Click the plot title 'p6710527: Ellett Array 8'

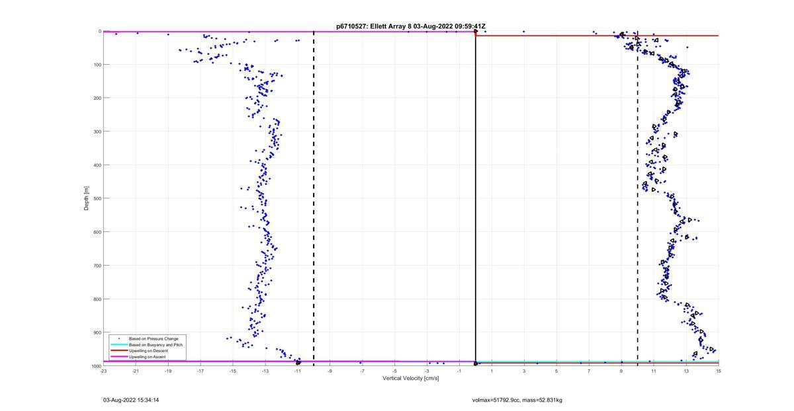[375, 26]
